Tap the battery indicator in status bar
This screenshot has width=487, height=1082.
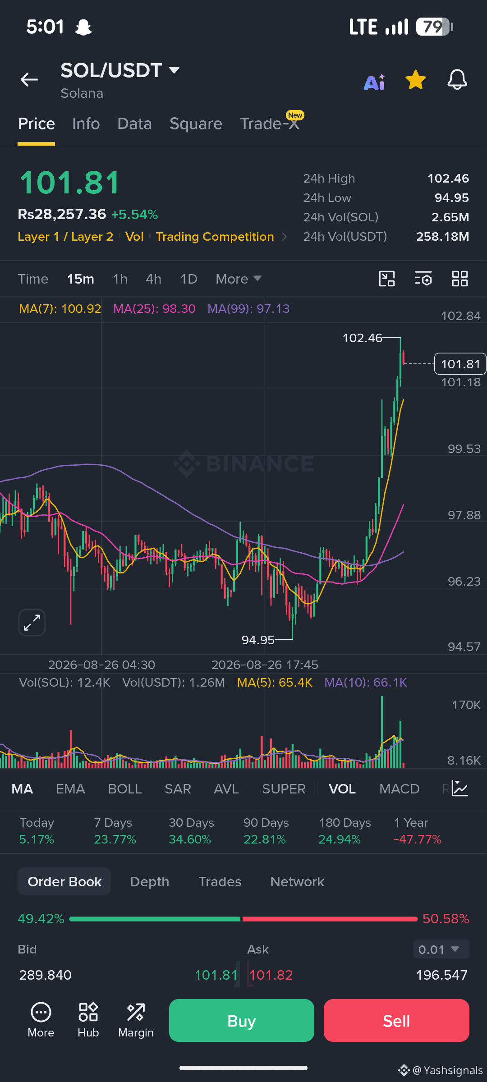[x=435, y=27]
